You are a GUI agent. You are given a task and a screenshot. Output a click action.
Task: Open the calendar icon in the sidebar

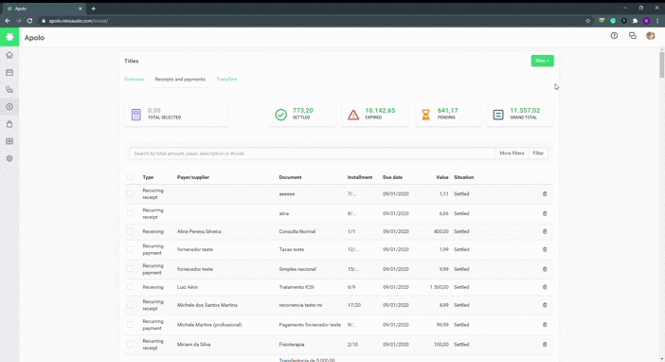tap(9, 73)
